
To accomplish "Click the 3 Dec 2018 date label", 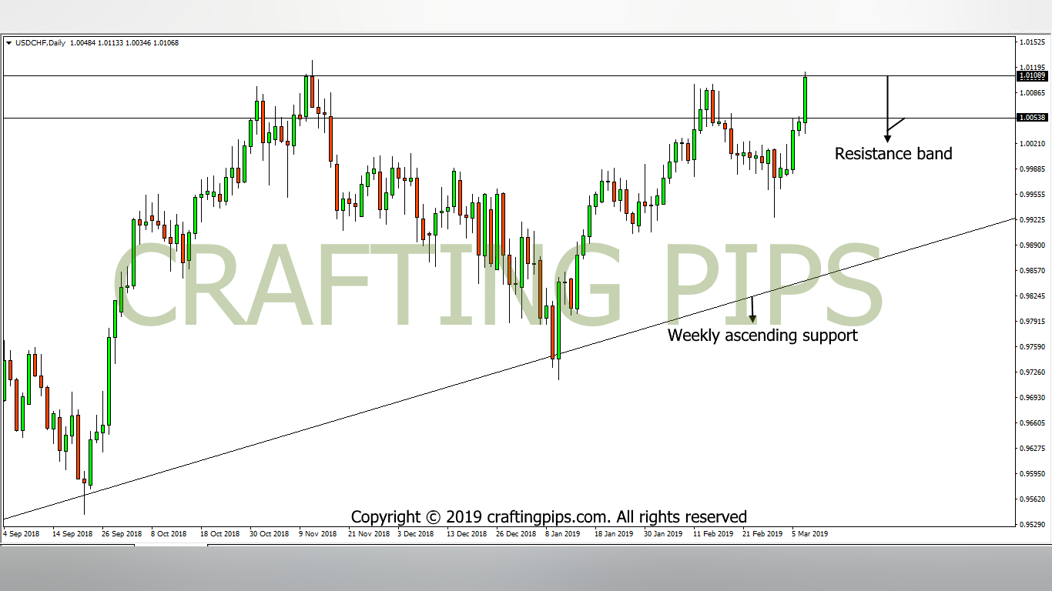I will point(417,533).
